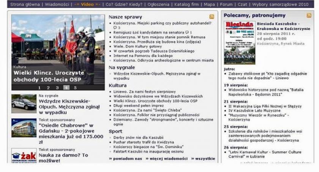Open Batalia Napoleońska - Będomin 2011 event
319x172 pixels.
[x=266, y=92]
